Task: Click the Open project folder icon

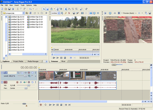Action: click(x=6, y=9)
